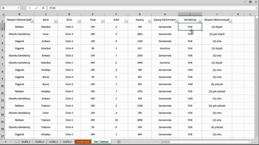
Task: Select Kazanç value 594 in row 16
Action: coord(140,127)
